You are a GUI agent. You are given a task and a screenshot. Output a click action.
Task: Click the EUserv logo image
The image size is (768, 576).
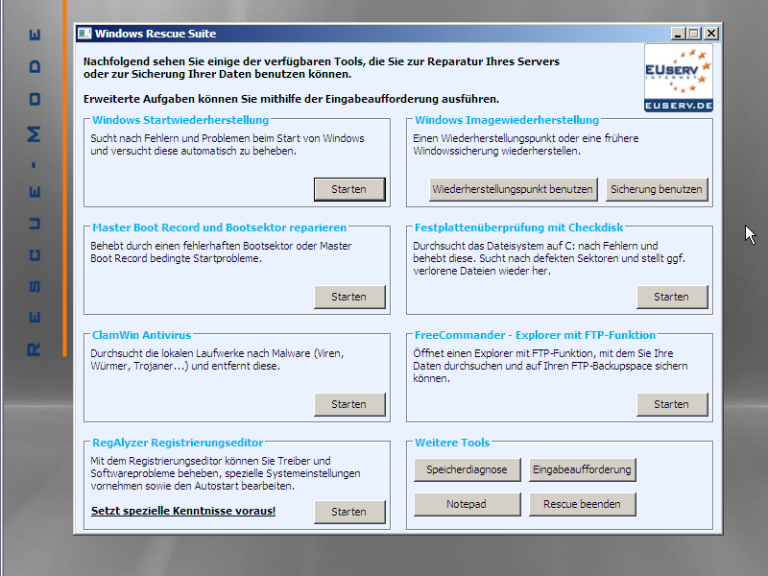pyautogui.click(x=679, y=78)
